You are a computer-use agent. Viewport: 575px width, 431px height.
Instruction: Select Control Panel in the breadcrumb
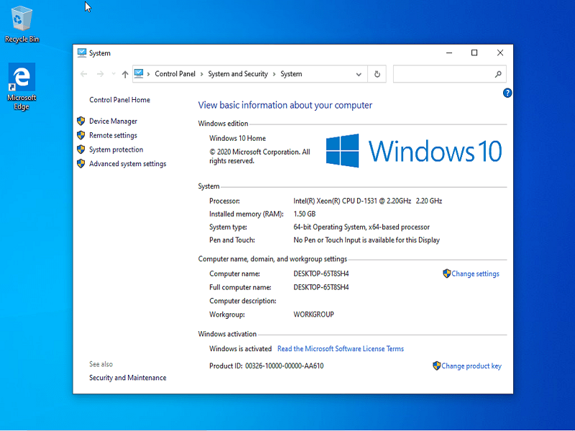click(175, 74)
